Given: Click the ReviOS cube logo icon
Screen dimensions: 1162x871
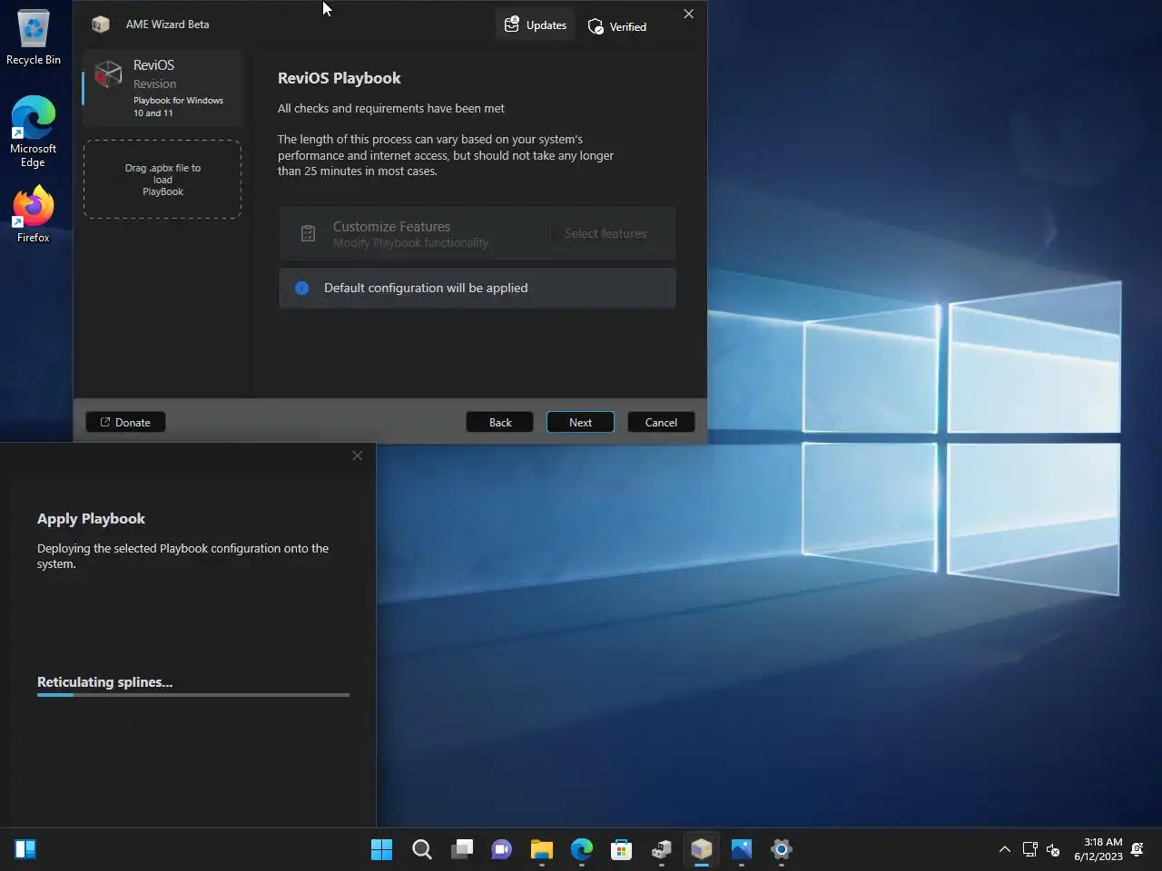Looking at the screenshot, I should [108, 74].
